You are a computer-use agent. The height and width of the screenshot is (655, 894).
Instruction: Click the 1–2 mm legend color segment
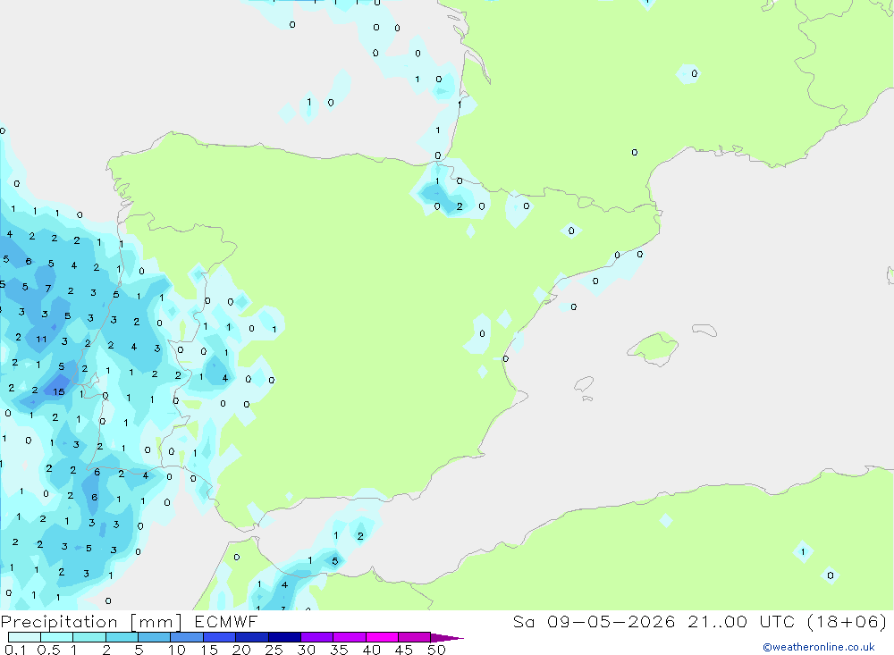(x=89, y=637)
